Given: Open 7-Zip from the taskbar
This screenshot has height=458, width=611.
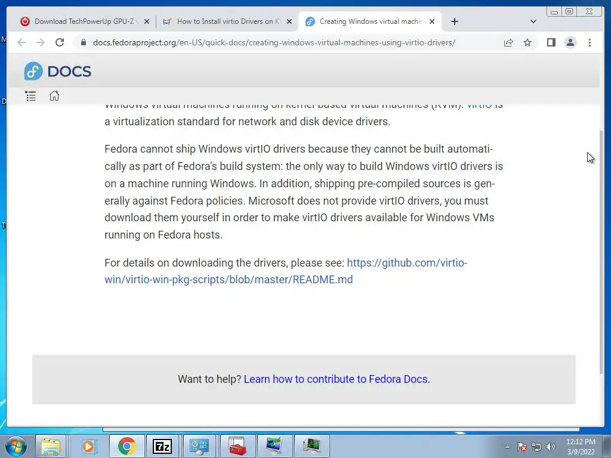Looking at the screenshot, I should (x=162, y=446).
